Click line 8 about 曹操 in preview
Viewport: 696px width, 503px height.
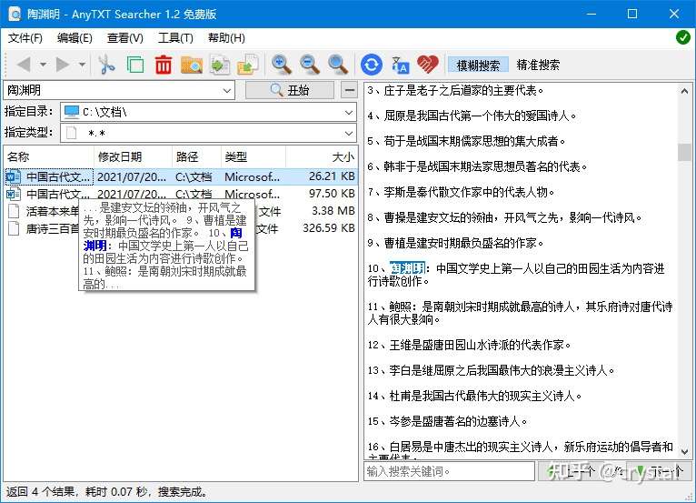(504, 217)
